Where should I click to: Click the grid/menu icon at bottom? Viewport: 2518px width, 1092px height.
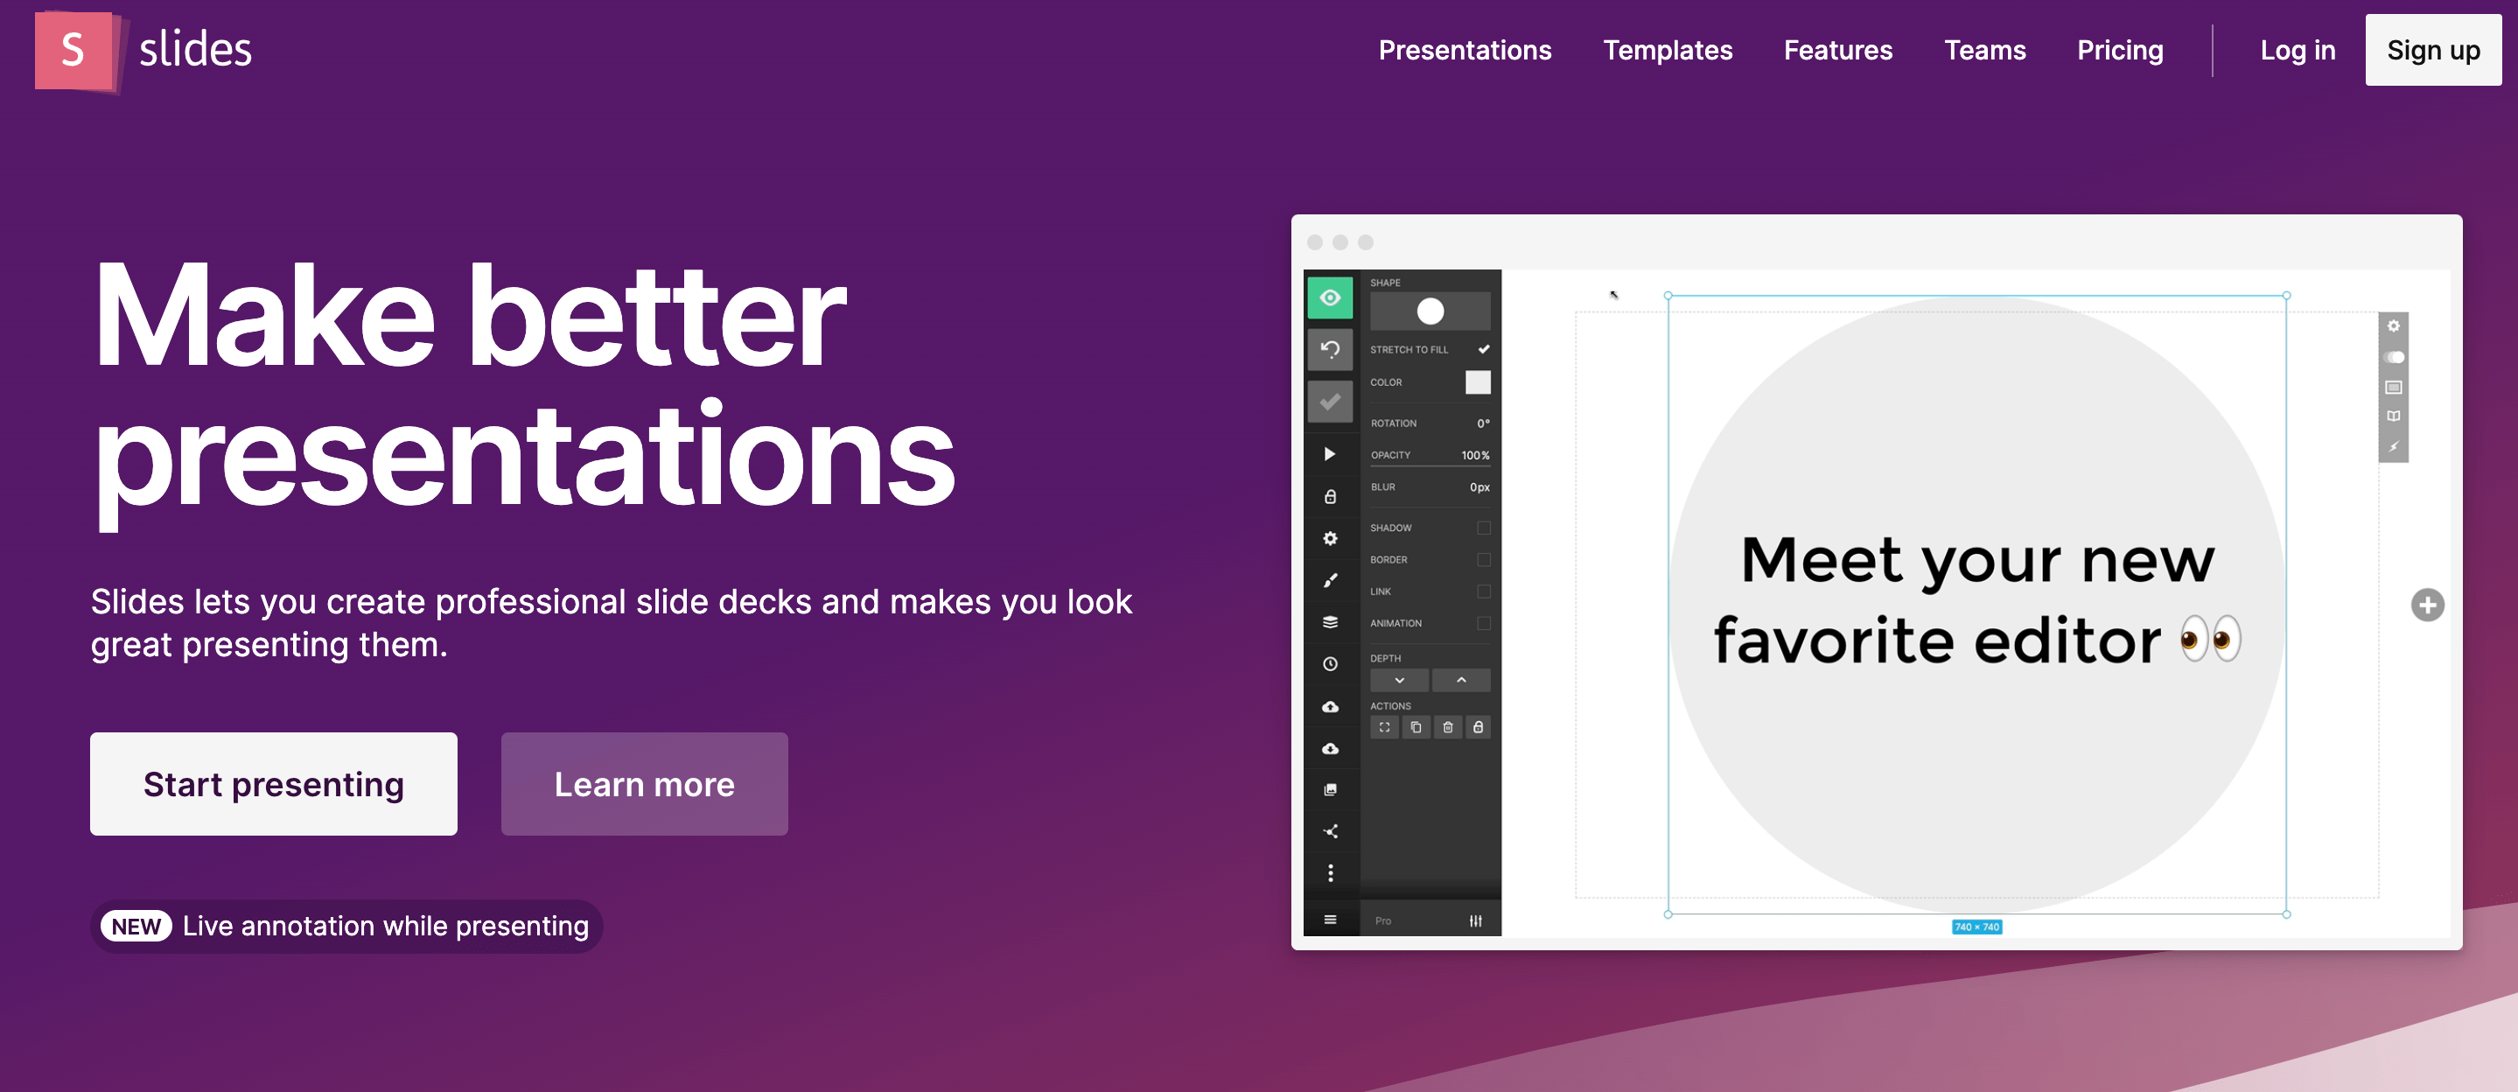(1330, 919)
